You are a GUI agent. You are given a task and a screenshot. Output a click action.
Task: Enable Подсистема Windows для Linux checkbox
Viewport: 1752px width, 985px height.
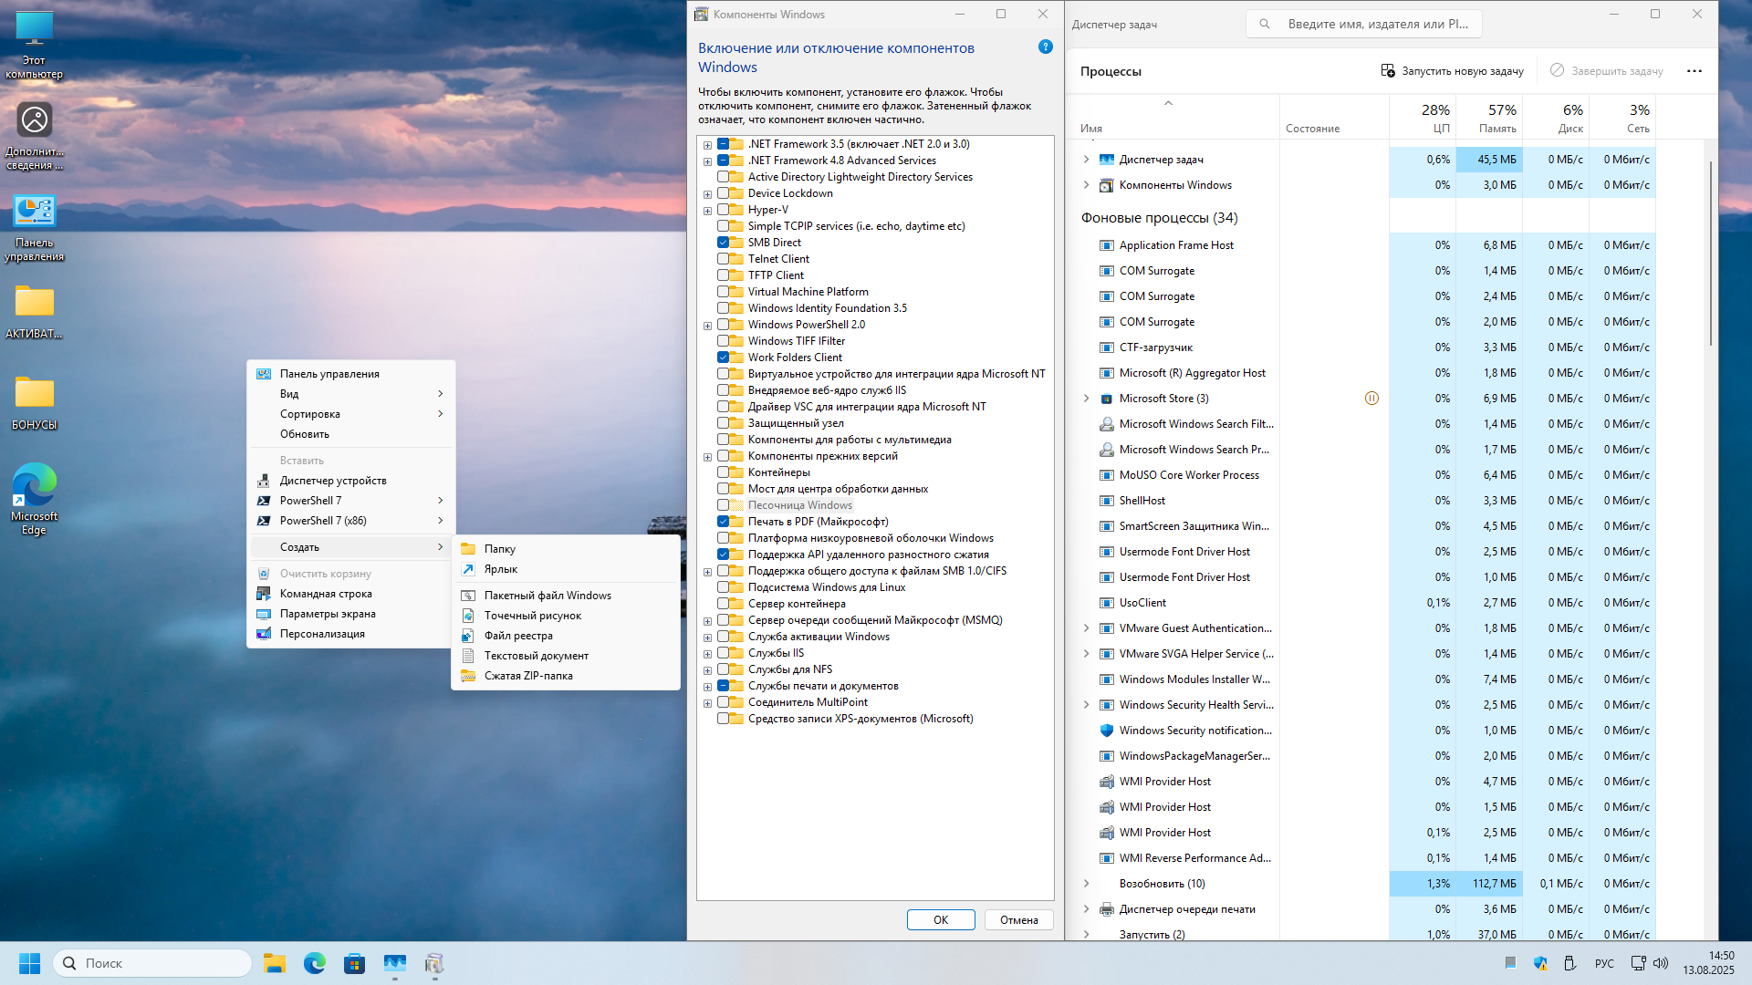pos(723,587)
